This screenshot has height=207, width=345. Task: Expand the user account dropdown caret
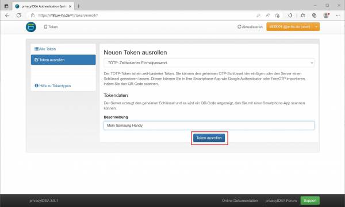[x=316, y=26]
